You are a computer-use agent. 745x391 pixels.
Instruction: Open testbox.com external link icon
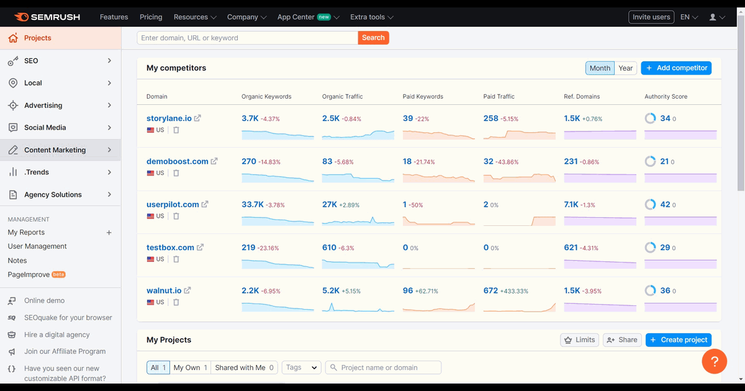(x=200, y=247)
